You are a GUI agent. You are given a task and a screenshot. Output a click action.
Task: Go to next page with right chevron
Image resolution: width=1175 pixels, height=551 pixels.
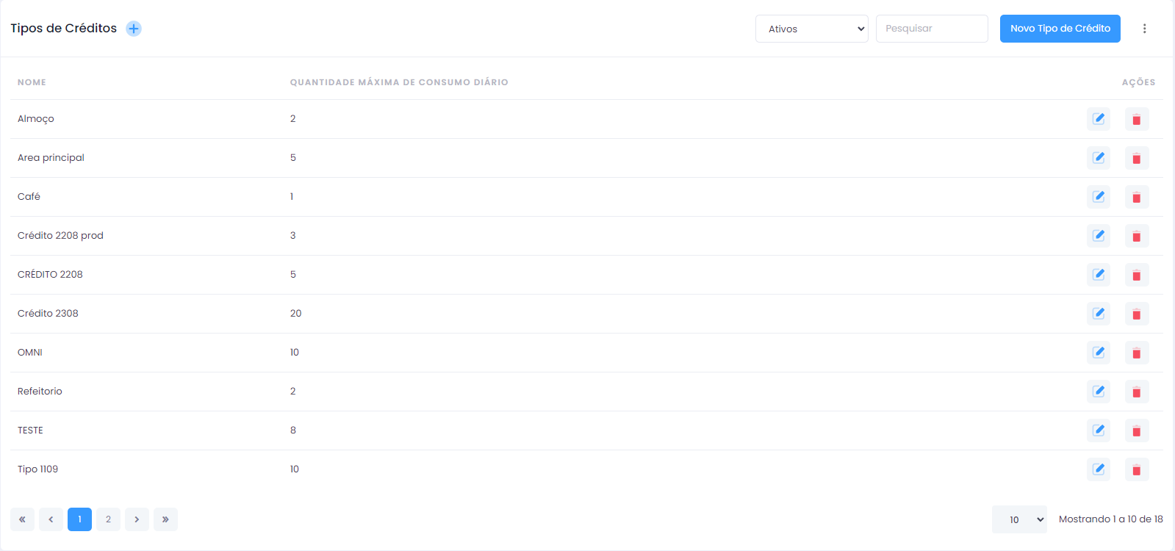pyautogui.click(x=137, y=519)
